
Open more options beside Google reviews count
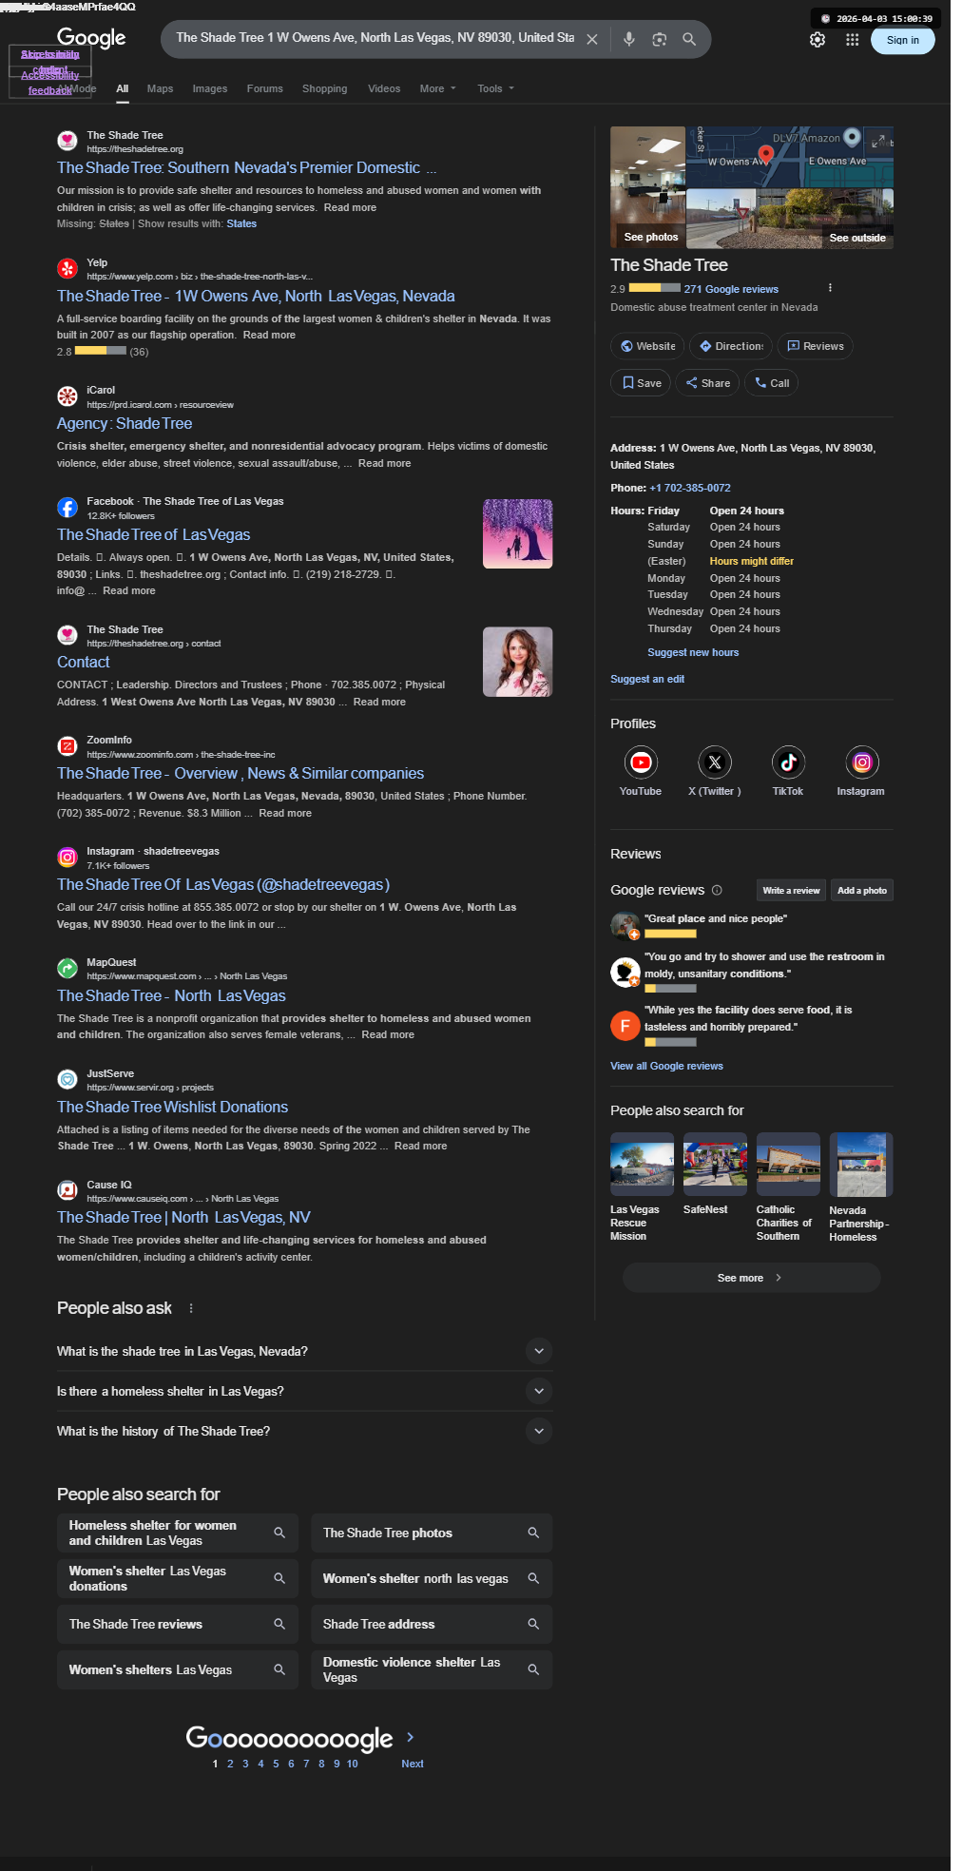[x=830, y=288]
